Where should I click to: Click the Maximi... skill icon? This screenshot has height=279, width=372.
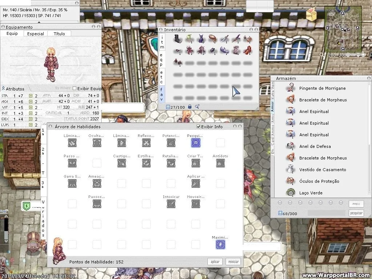coord(221,244)
